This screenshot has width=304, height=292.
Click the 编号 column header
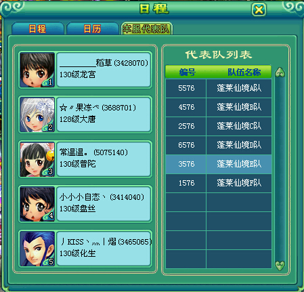point(187,72)
